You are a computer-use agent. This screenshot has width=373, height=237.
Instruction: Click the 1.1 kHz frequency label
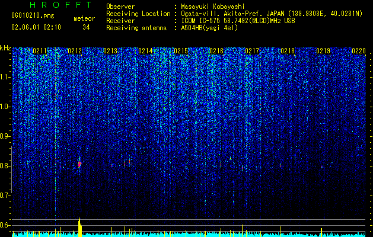pos(5,77)
